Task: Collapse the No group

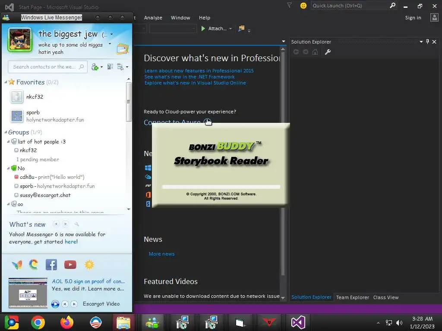Action: tap(8, 169)
